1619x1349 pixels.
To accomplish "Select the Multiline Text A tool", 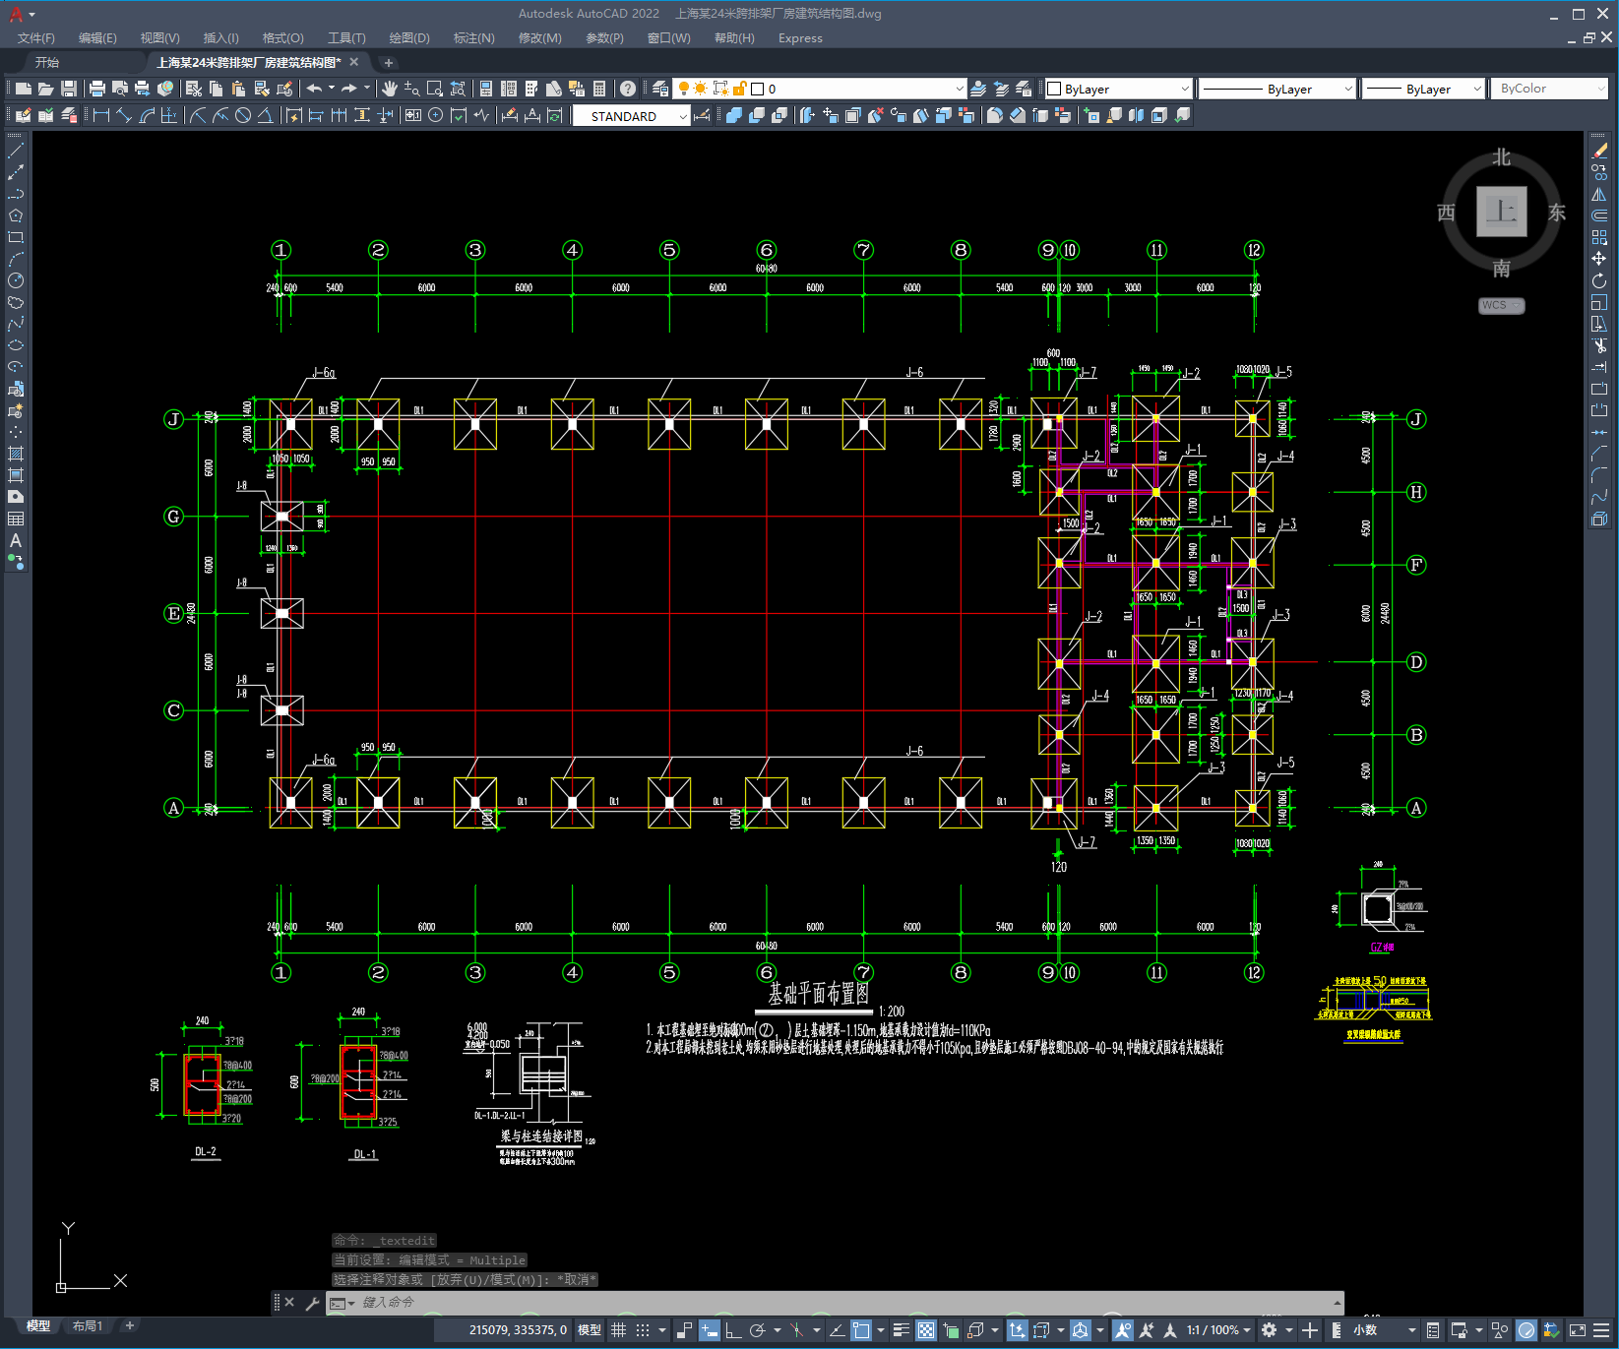I will pos(16,540).
